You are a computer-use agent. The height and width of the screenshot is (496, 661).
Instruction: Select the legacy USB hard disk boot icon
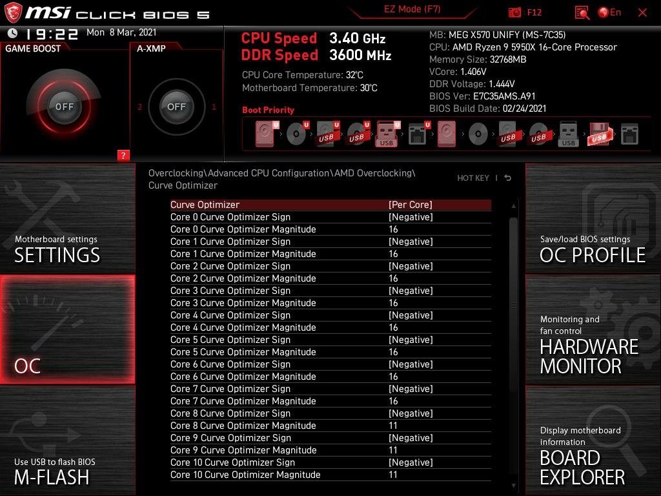pos(509,134)
